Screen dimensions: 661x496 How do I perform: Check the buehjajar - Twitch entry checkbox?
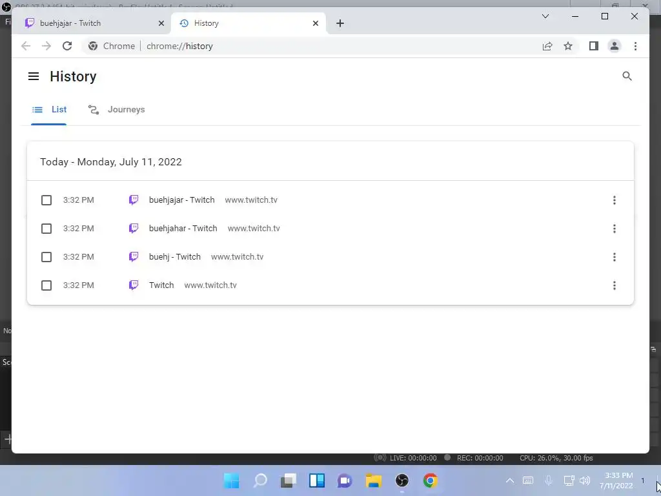click(x=46, y=200)
